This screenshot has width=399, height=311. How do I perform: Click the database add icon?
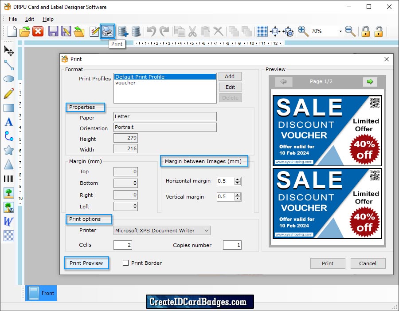[x=123, y=32]
